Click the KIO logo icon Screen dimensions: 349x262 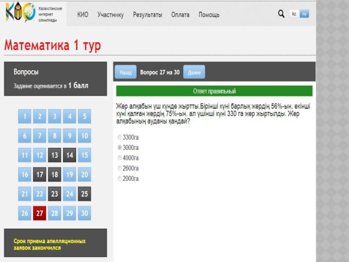tap(20, 14)
